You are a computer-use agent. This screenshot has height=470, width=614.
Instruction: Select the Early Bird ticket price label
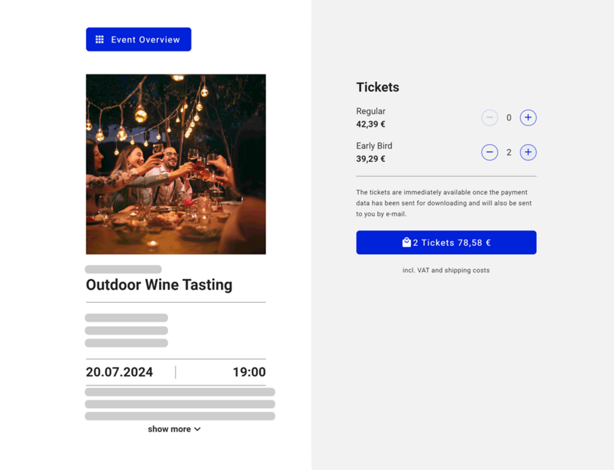point(371,159)
